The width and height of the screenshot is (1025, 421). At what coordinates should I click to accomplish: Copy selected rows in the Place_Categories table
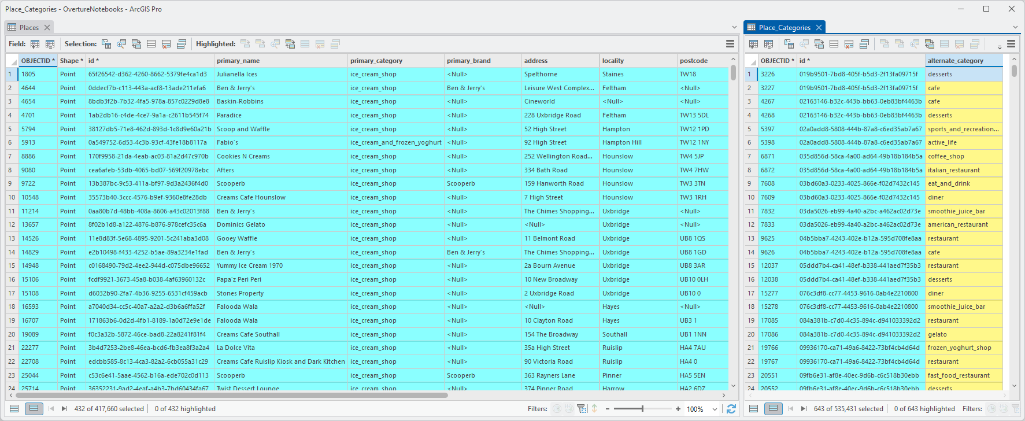click(864, 44)
